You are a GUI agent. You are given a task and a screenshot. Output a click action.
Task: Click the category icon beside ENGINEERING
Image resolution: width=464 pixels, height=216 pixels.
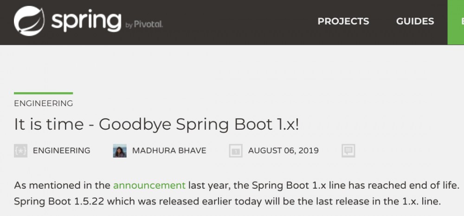[20, 151]
